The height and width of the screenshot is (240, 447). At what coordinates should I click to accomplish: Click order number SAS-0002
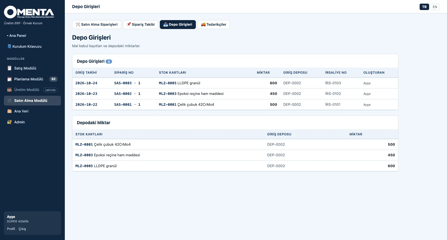coord(123,94)
